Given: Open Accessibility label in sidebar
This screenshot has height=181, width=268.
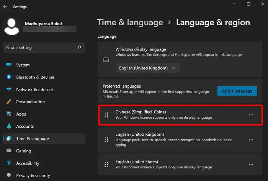Looking at the screenshot, I should pyautogui.click(x=28, y=163).
